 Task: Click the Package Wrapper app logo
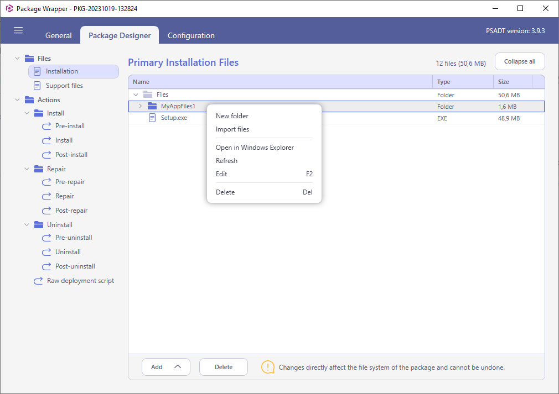(x=9, y=8)
